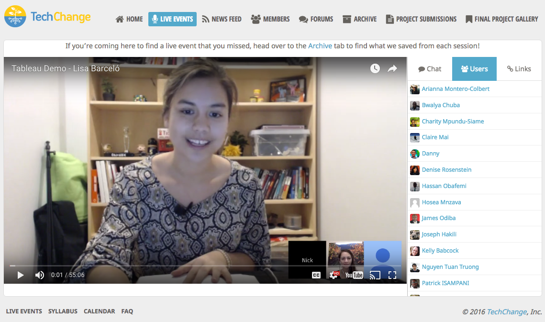Open video HD settings gear
545x322 pixels.
334,275
